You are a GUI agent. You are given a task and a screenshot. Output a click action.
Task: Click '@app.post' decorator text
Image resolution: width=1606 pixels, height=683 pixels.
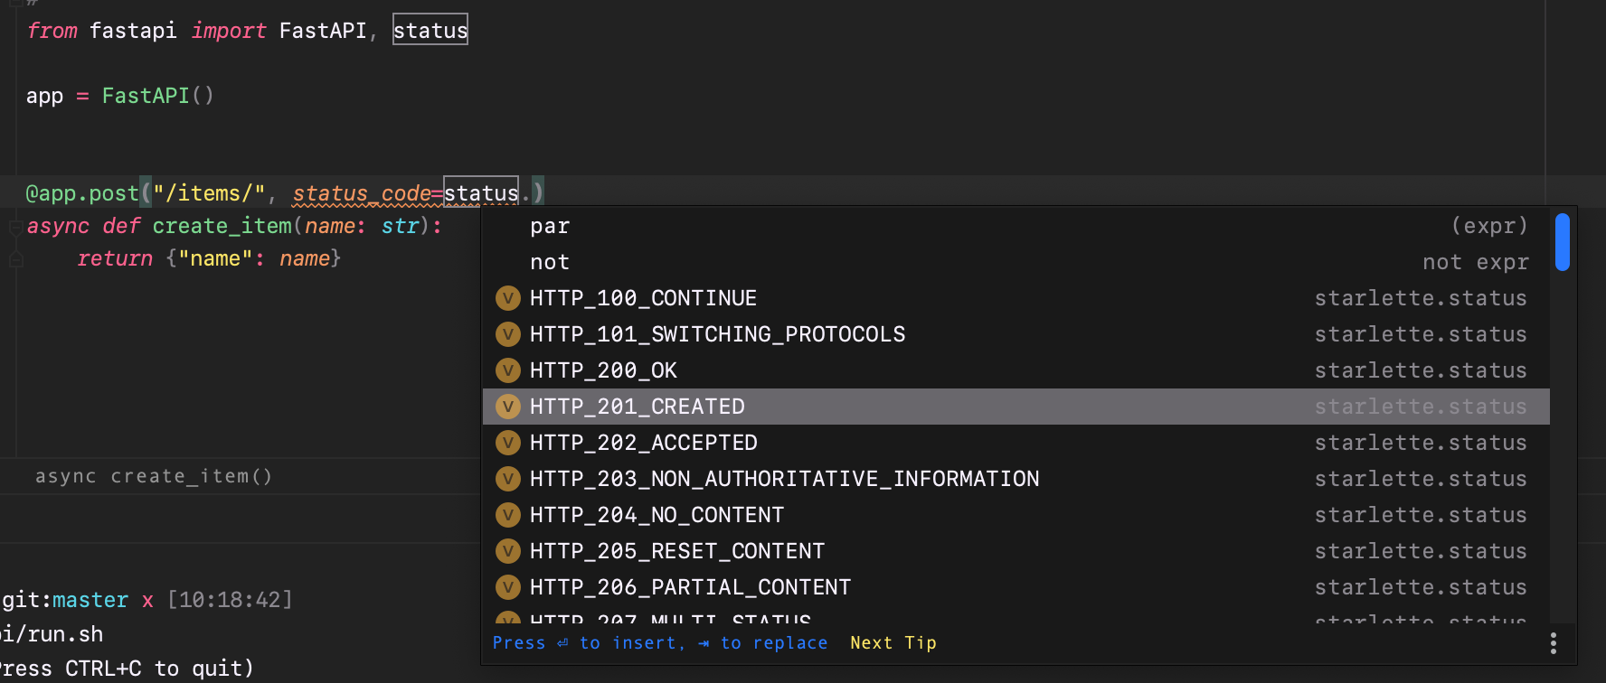point(82,193)
